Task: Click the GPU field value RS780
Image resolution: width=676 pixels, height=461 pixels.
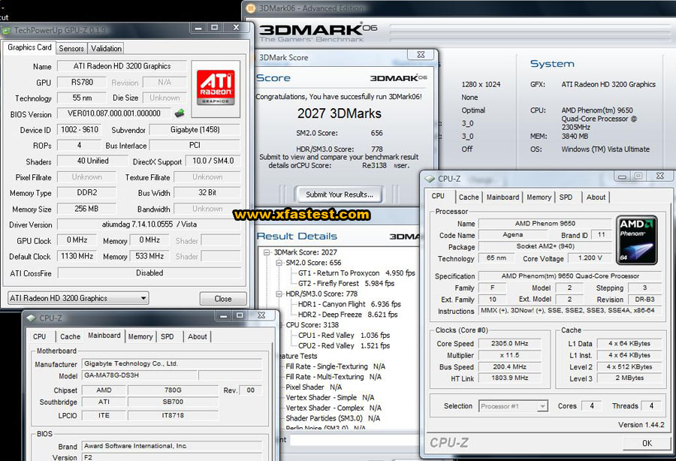Action: (x=82, y=82)
